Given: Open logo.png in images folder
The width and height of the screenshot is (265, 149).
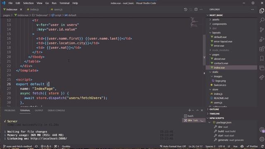Looking at the screenshot, I should [231, 81].
